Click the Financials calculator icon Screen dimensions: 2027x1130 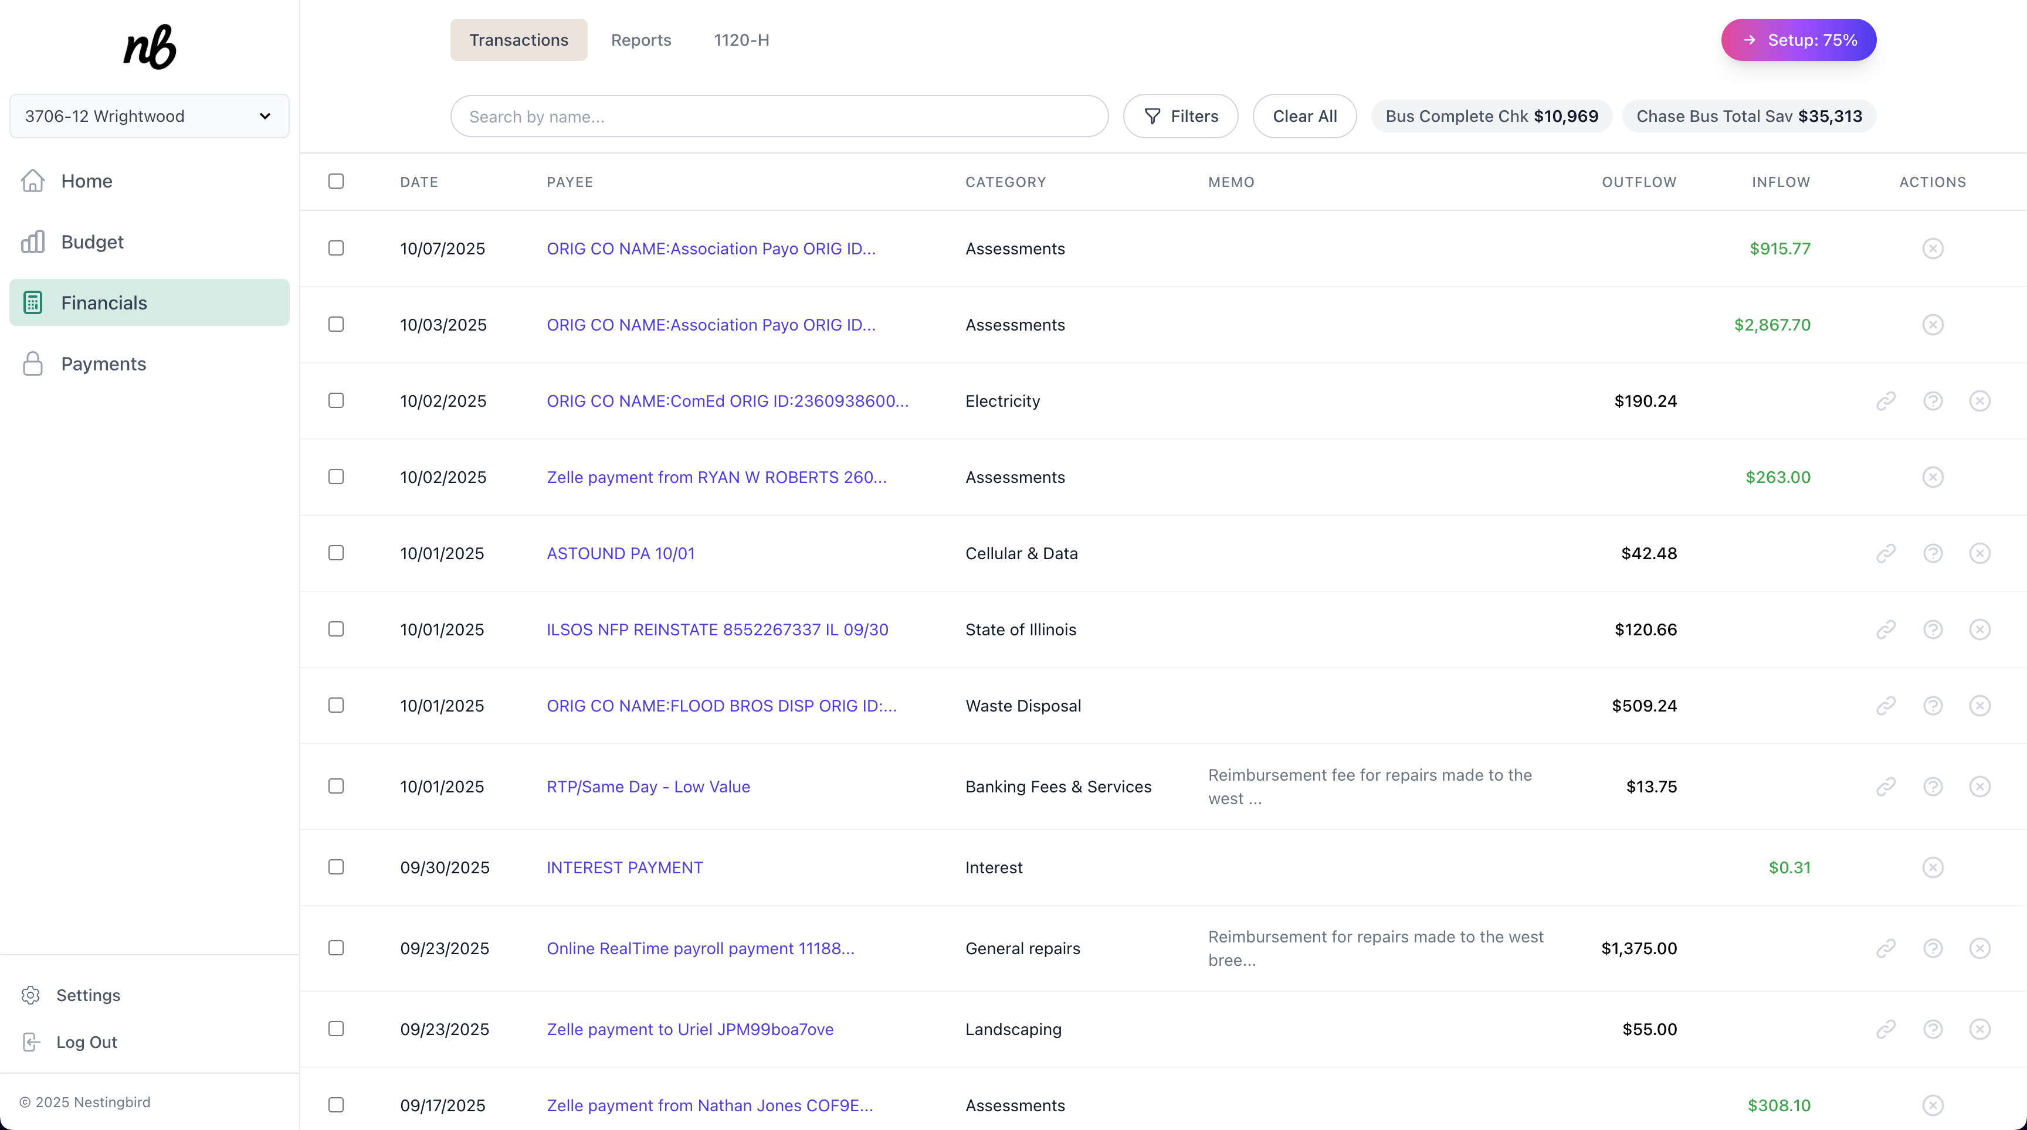(33, 302)
